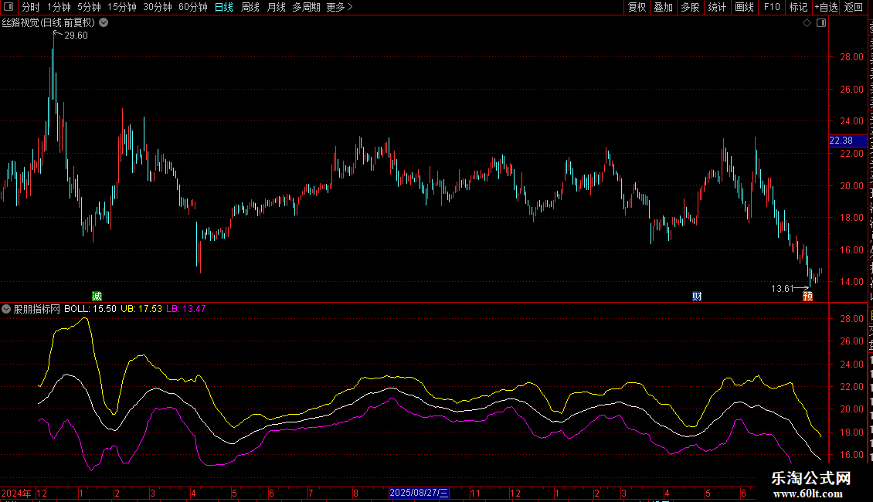Click the UB: 17.53 value

click(x=141, y=309)
